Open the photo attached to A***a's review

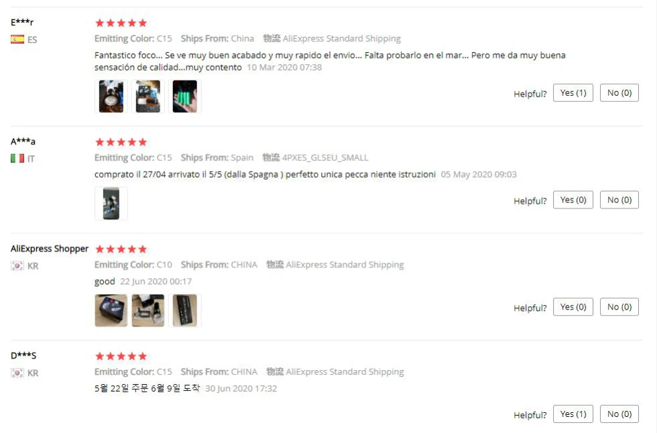click(111, 204)
